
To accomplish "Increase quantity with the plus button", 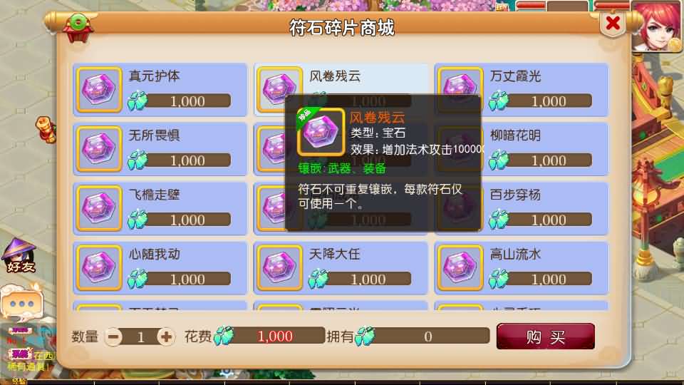I will pos(166,337).
